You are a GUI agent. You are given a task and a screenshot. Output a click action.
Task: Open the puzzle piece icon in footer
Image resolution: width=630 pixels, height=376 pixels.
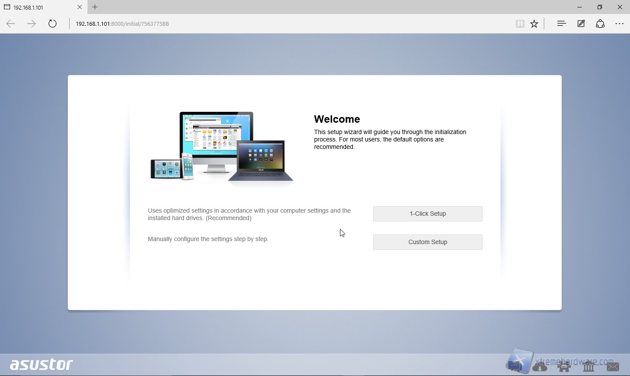point(564,367)
